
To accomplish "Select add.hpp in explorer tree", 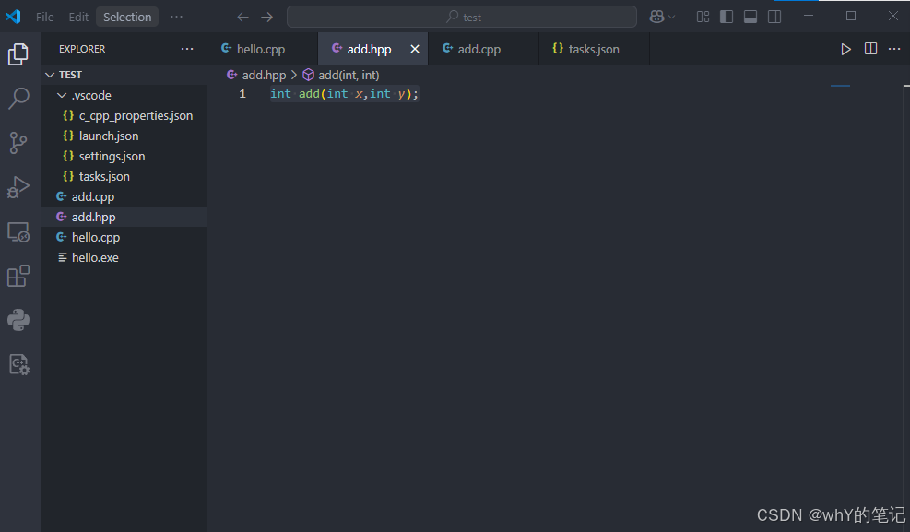I will [x=124, y=217].
